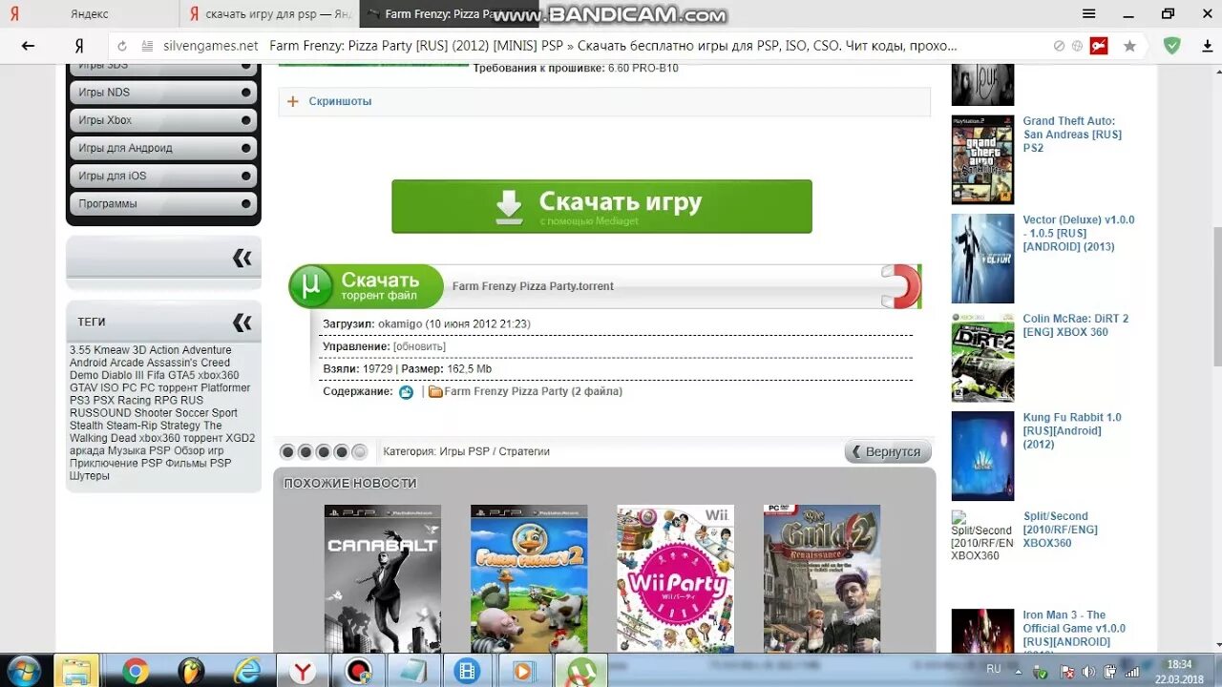The height and width of the screenshot is (687, 1222).
Task: Open the Игры NDS menu item
Action: (163, 93)
